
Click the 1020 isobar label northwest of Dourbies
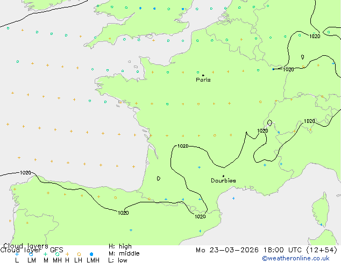(x=183, y=146)
